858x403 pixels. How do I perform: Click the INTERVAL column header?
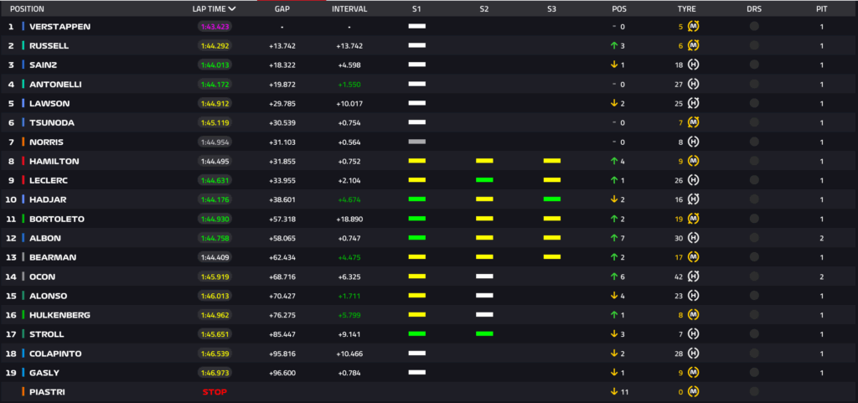tap(349, 8)
